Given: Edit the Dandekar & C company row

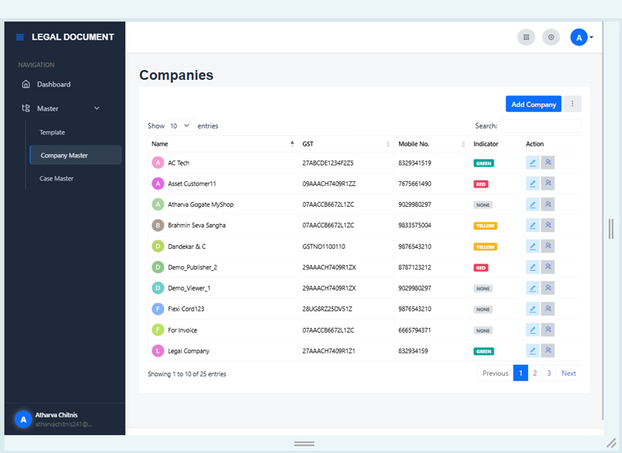Looking at the screenshot, I should coord(532,246).
